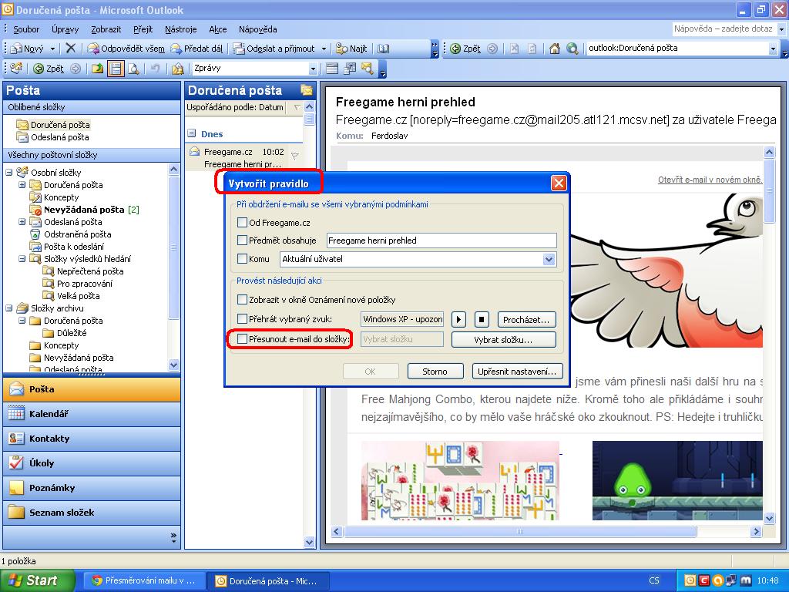Open the Kontakty navigation pane

point(92,439)
